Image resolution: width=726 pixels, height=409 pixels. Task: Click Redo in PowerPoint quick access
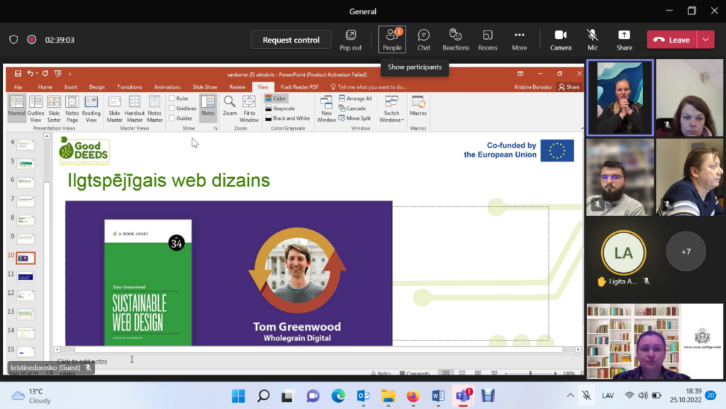(45, 74)
